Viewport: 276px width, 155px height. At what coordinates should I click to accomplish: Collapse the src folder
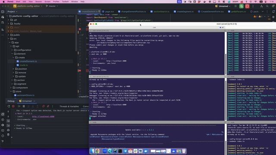[9, 39]
